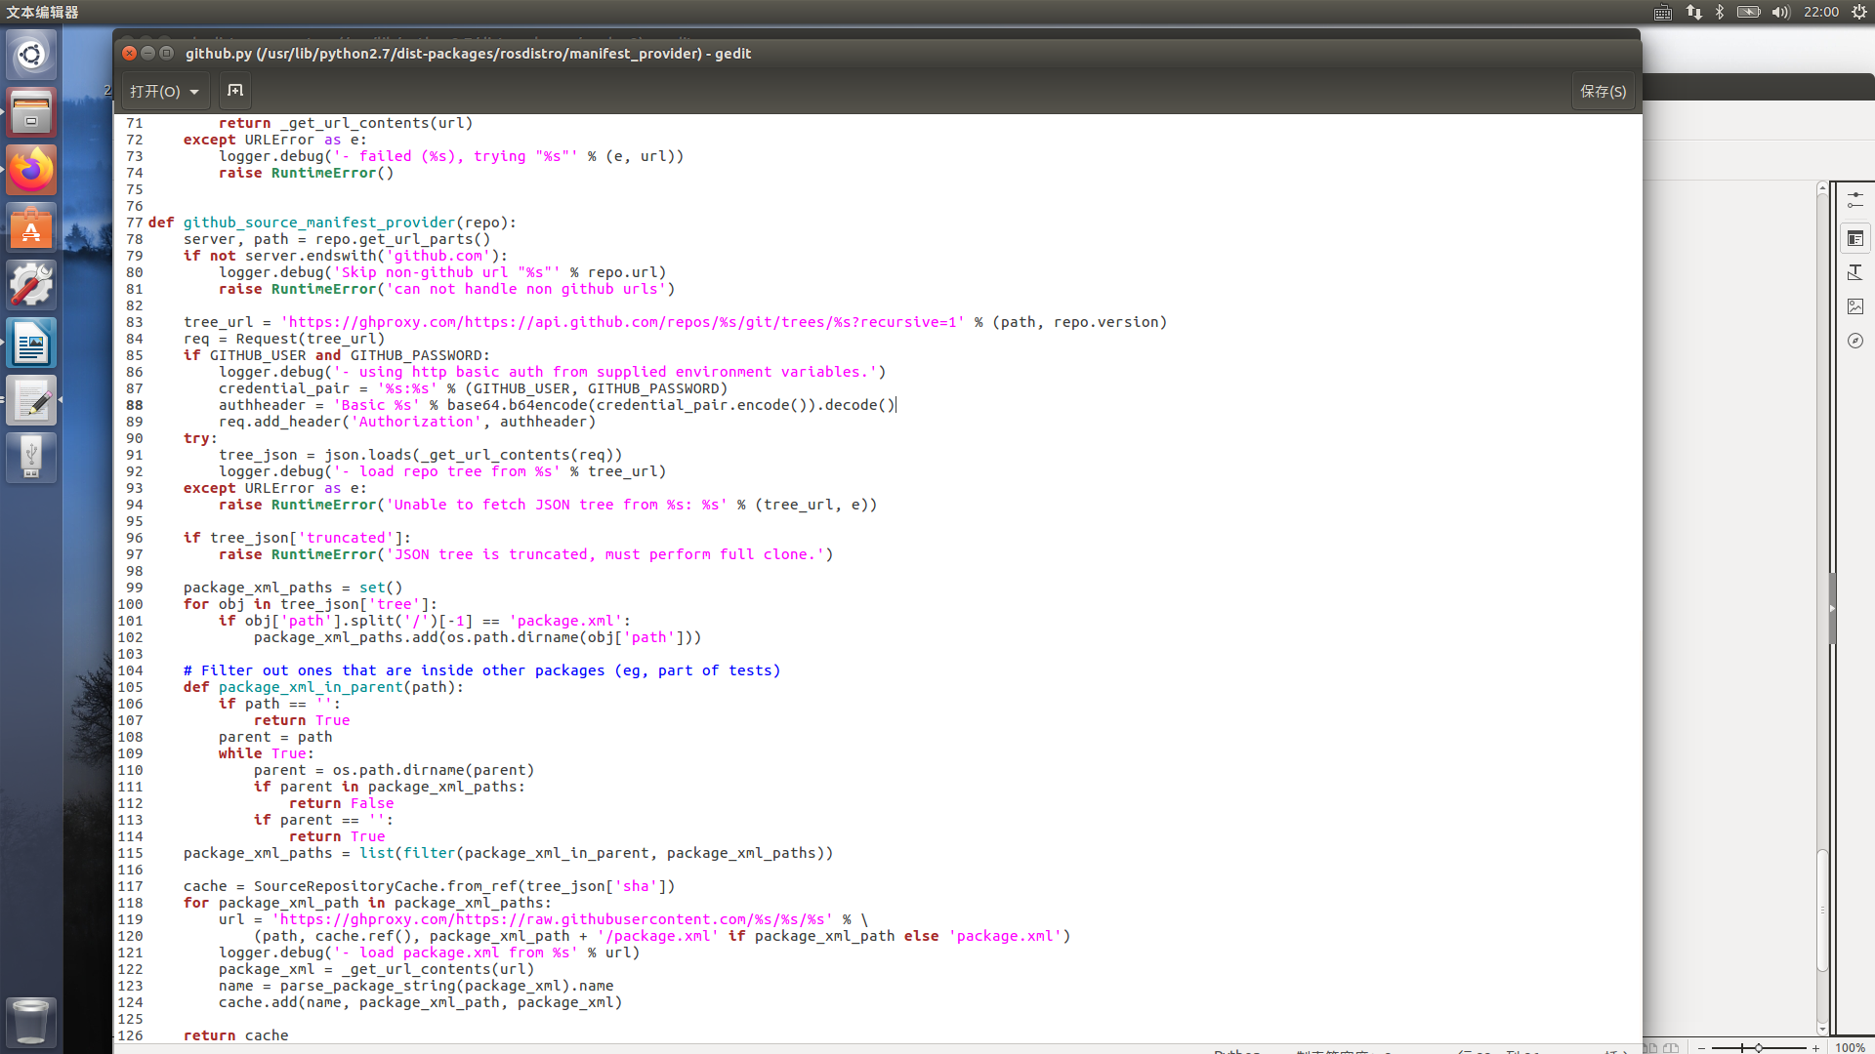
Task: Click the tree_url ghproxy.com URL string
Action: 623,322
